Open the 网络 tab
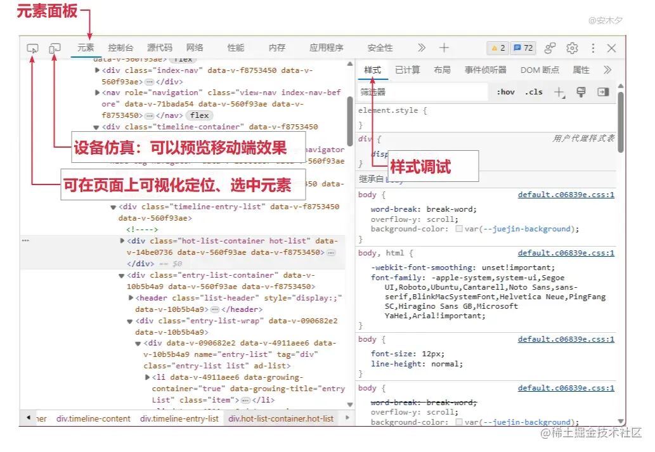655x452 pixels. [195, 48]
